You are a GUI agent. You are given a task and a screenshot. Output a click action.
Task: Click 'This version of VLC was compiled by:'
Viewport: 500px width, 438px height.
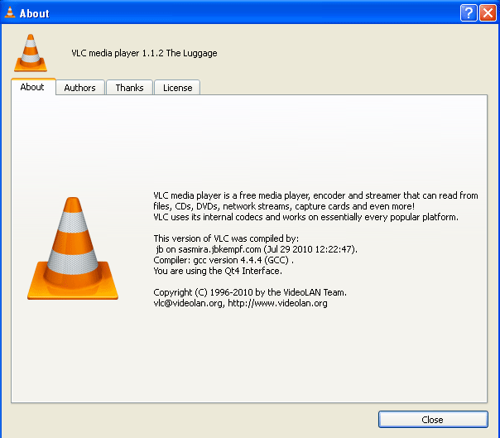[226, 238]
